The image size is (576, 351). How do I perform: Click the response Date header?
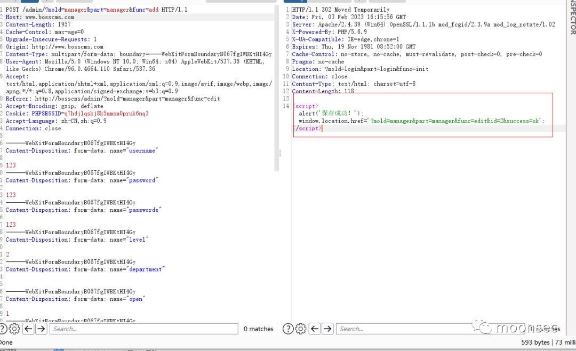(x=349, y=17)
